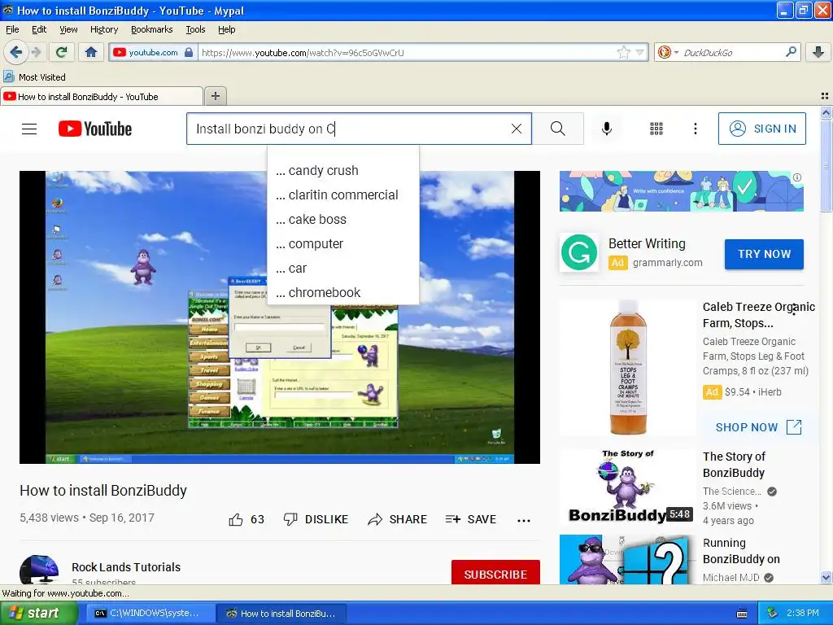The image size is (833, 625).
Task: Open YouTube settings three-dot menu
Action: click(696, 129)
